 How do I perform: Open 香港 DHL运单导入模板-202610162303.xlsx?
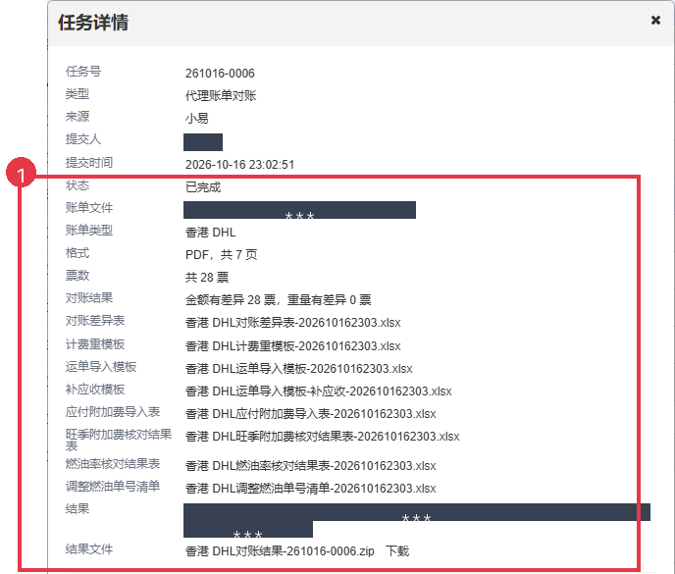[299, 369]
